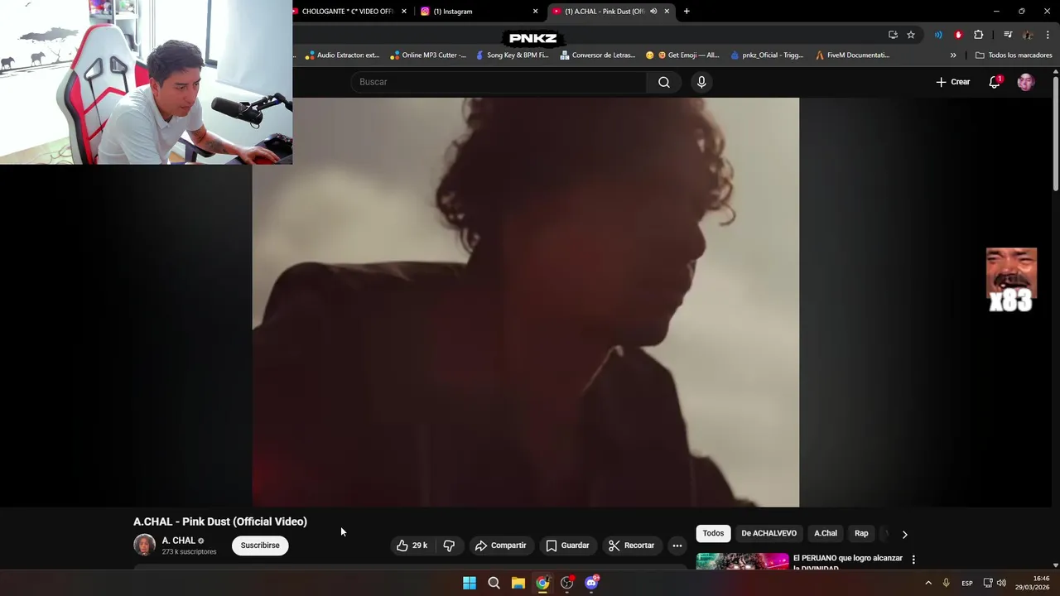Open Audio Extractor bookmark
1060x596 pixels.
[x=342, y=55]
